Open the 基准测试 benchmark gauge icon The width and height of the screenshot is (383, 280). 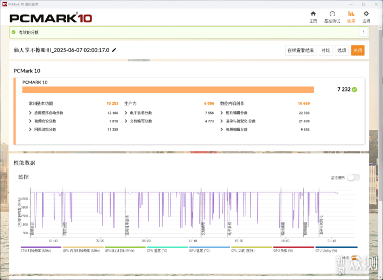pyautogui.click(x=332, y=14)
